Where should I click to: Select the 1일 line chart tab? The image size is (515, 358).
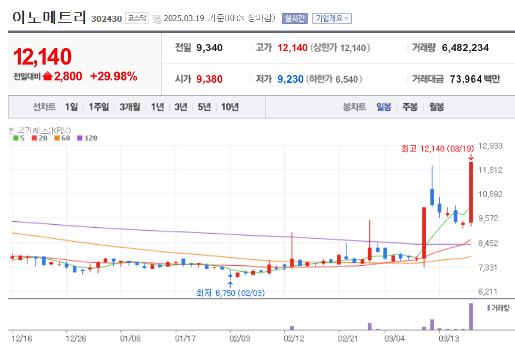(71, 107)
